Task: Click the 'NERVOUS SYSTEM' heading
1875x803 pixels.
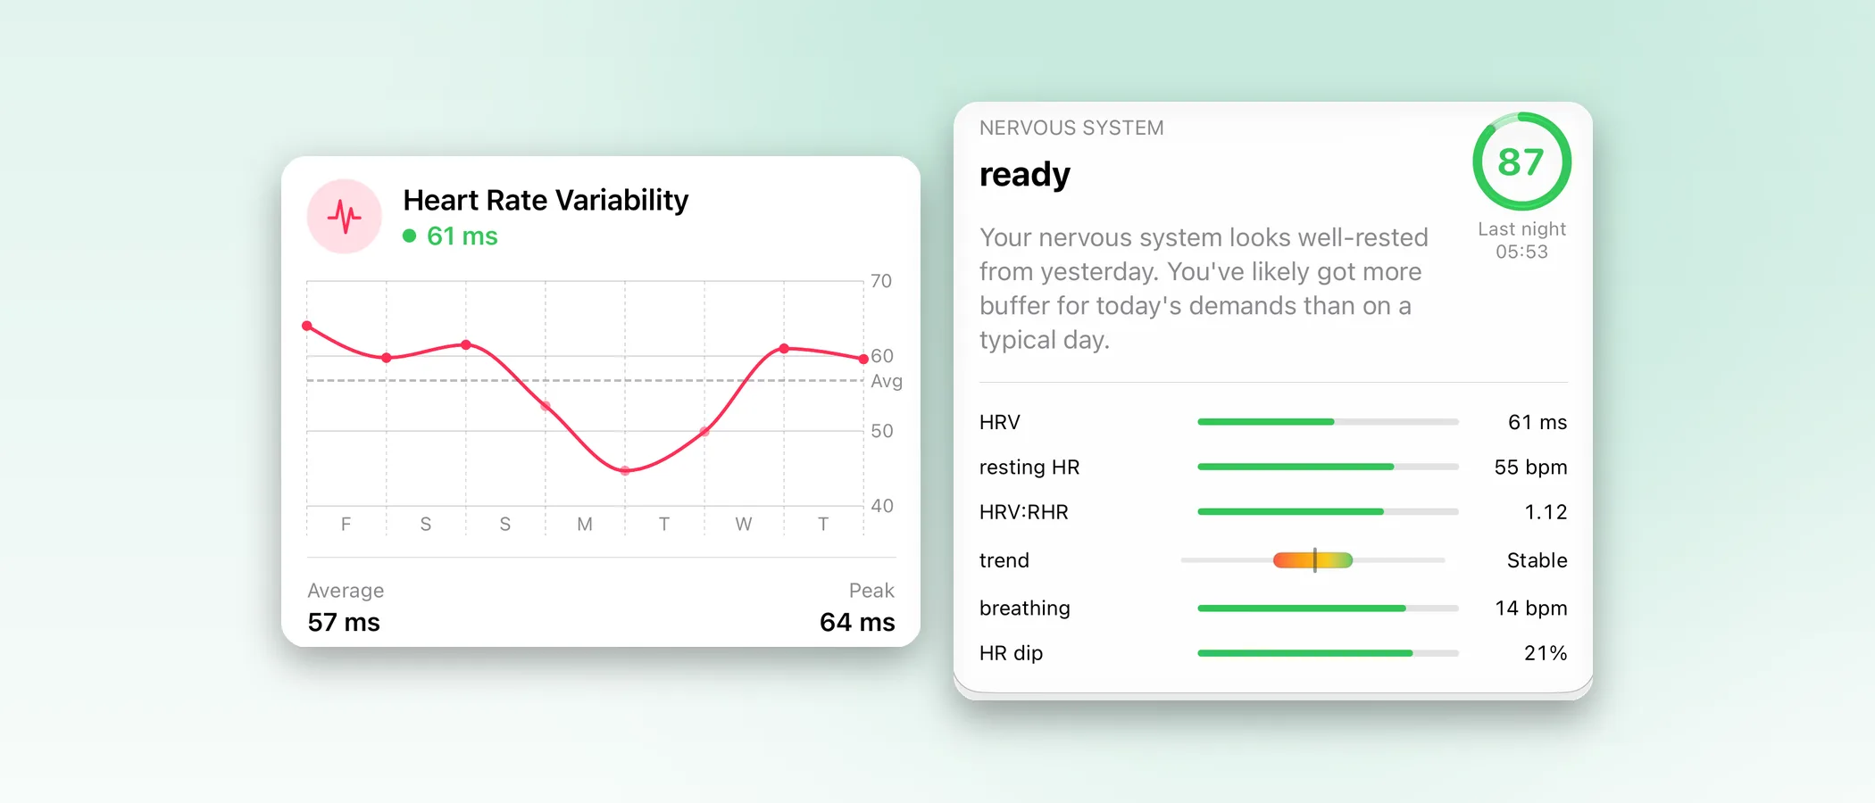Action: click(1071, 128)
